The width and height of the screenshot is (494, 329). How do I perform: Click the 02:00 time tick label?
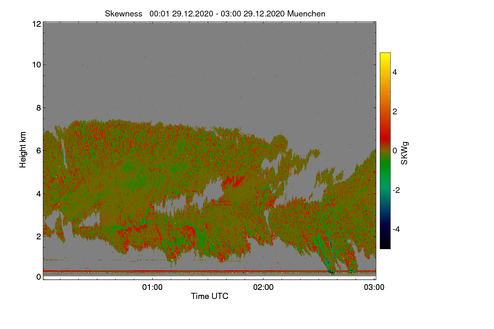click(x=263, y=287)
